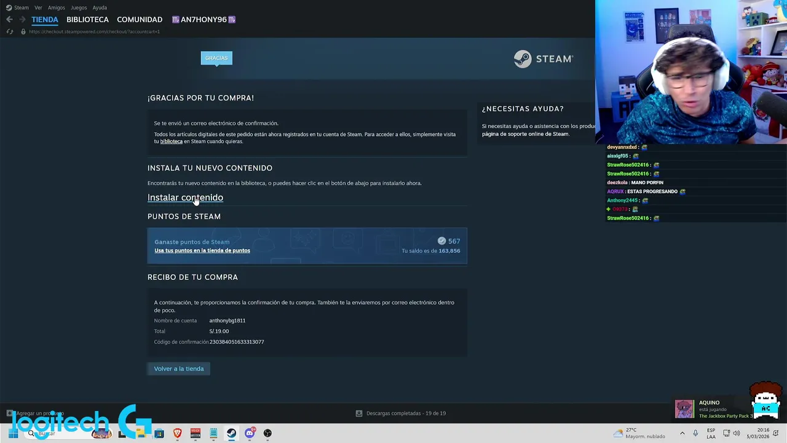The height and width of the screenshot is (443, 787).
Task: Click the Steam logo in the checkout header
Action: click(x=544, y=59)
